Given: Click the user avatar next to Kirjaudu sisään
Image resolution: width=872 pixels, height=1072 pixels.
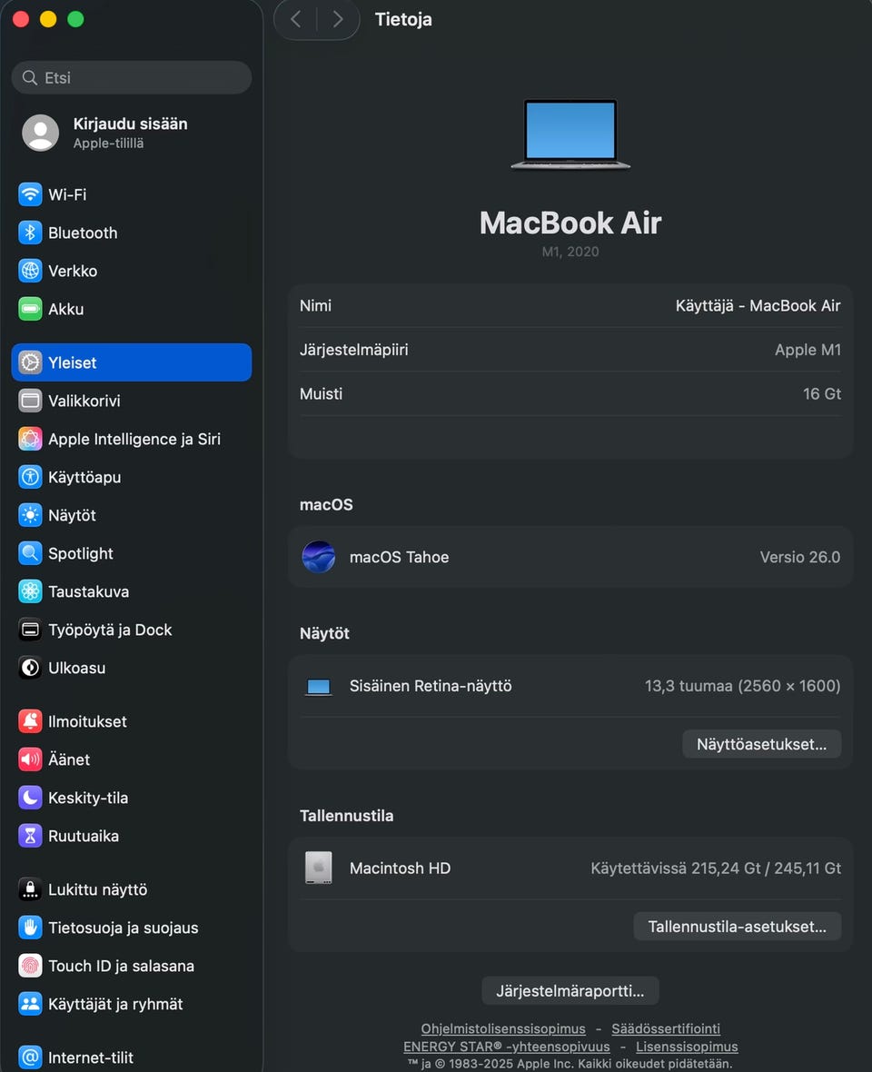Looking at the screenshot, I should pyautogui.click(x=40, y=133).
